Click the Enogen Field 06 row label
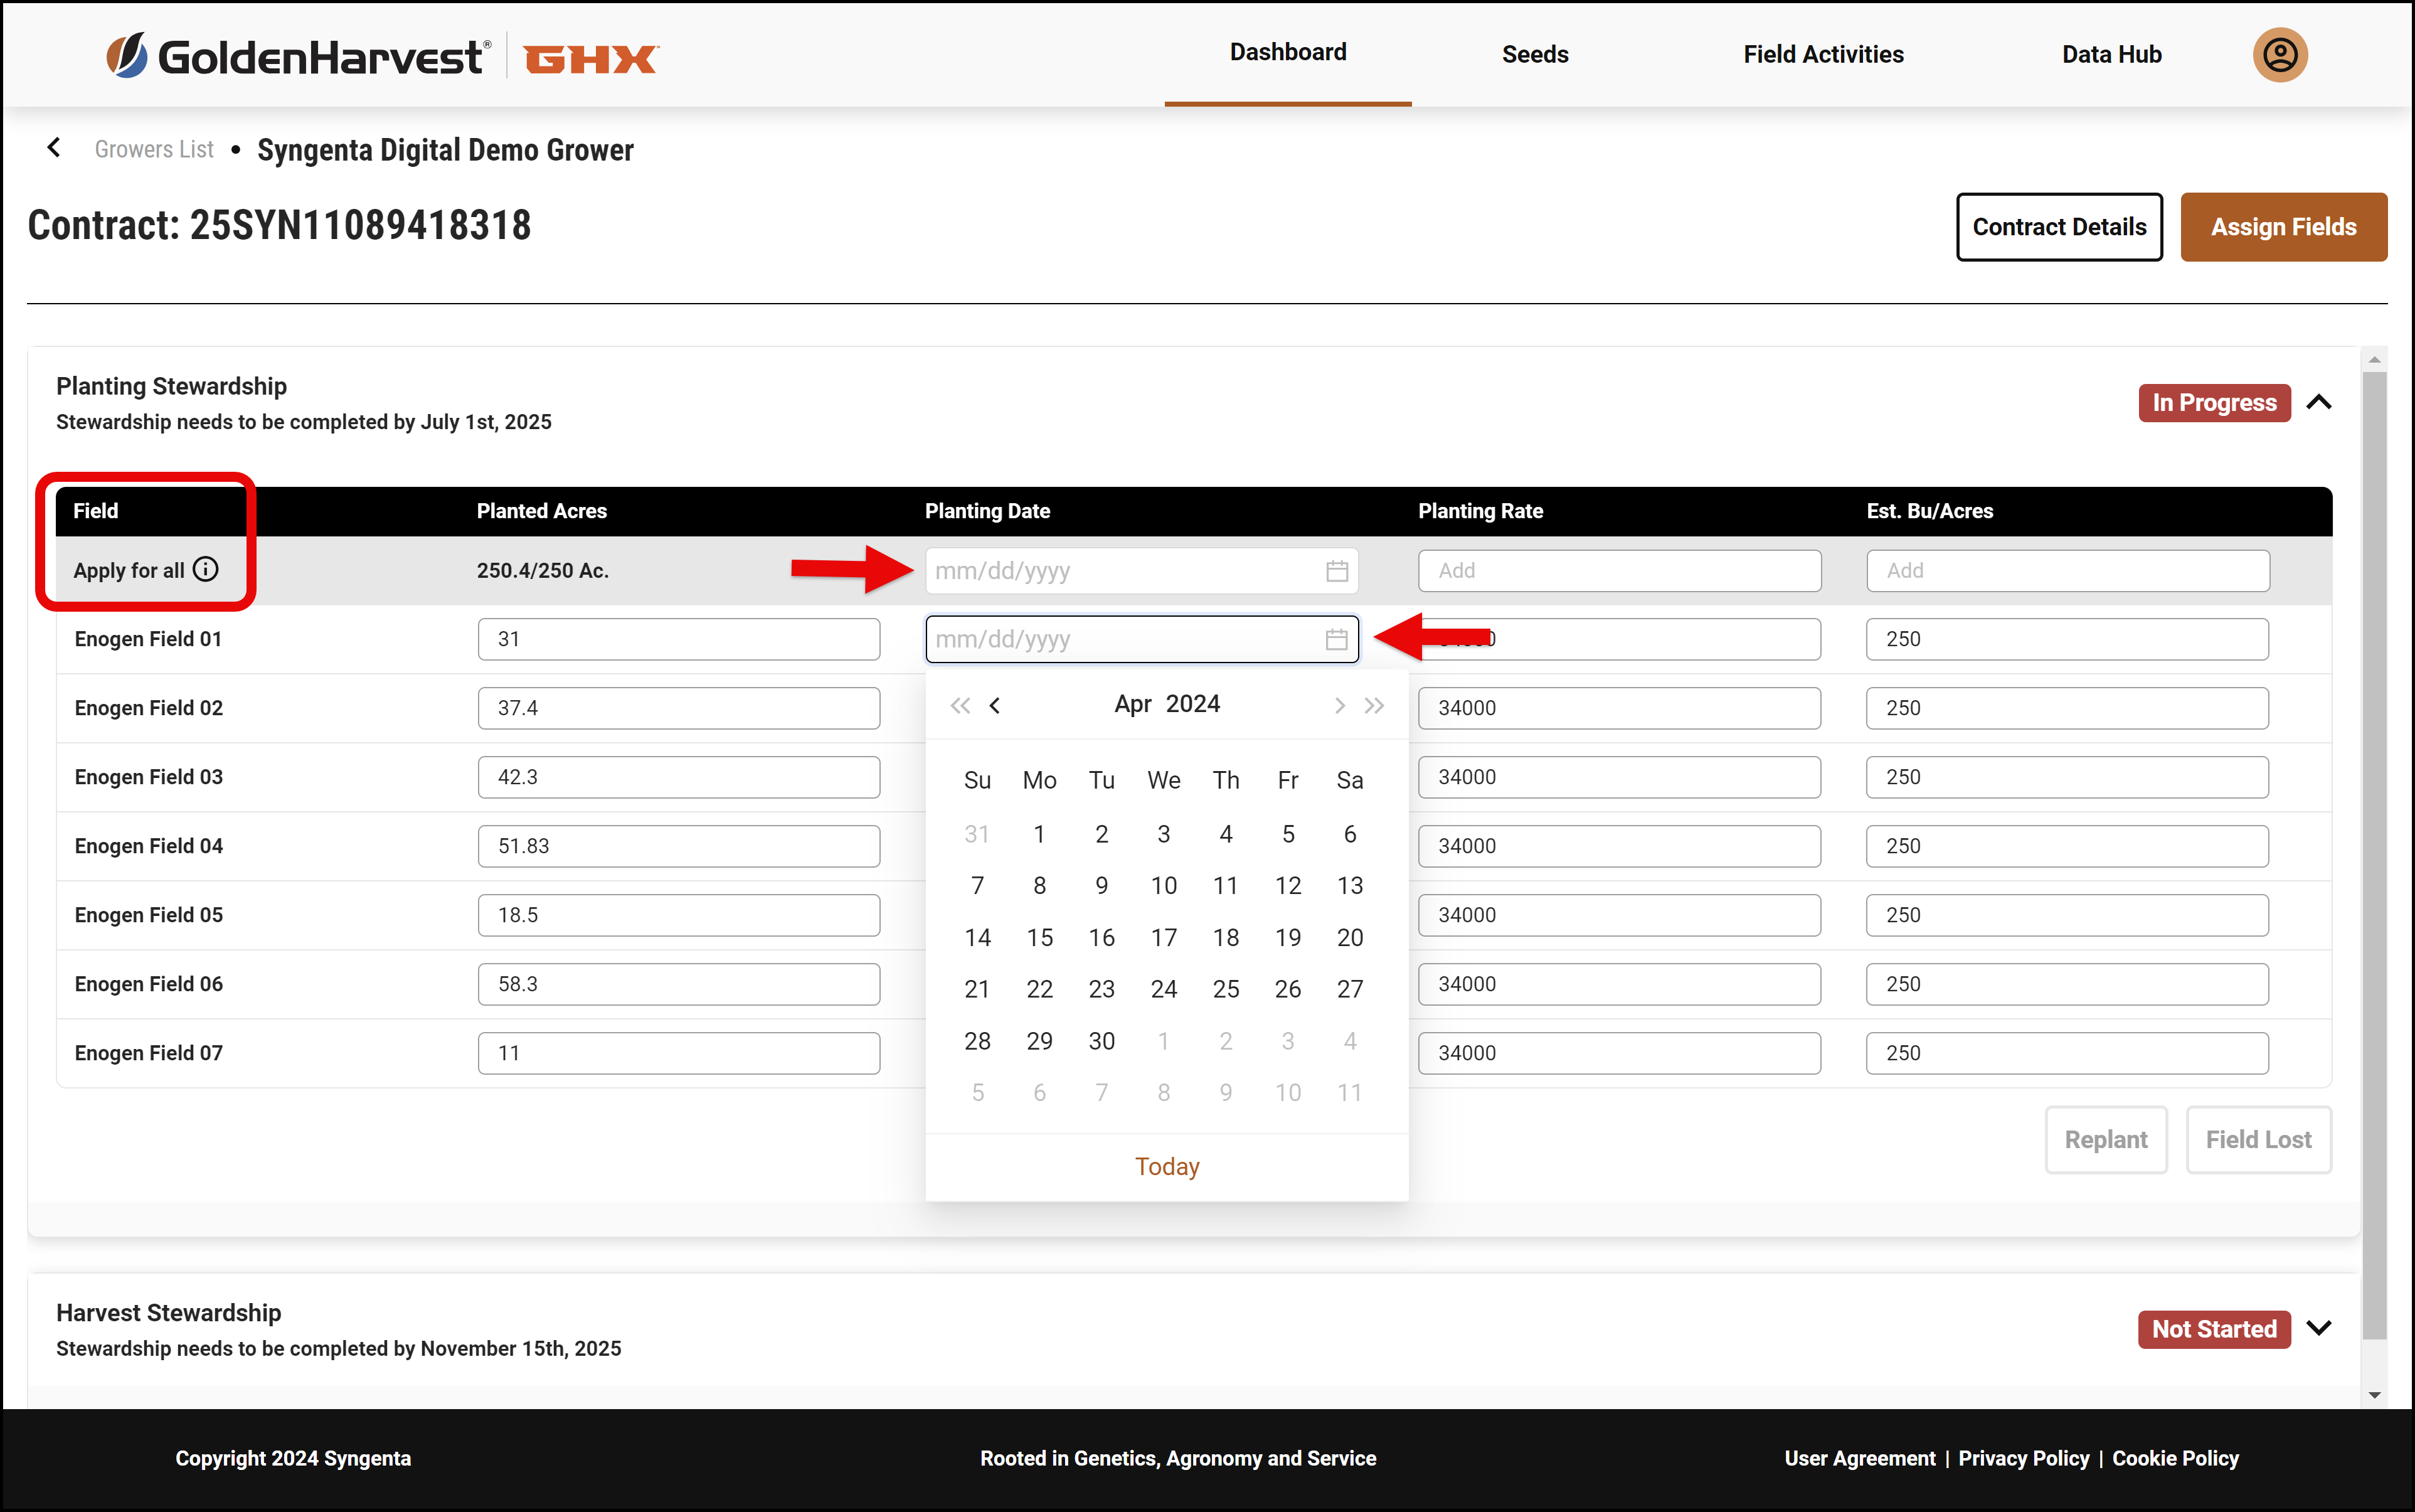 (x=149, y=984)
